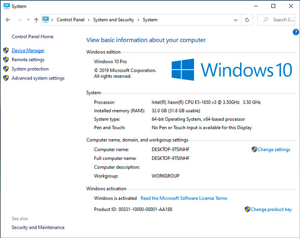Image resolution: width=300 pixels, height=238 pixels.
Task: Open System protection
Action: click(x=30, y=69)
